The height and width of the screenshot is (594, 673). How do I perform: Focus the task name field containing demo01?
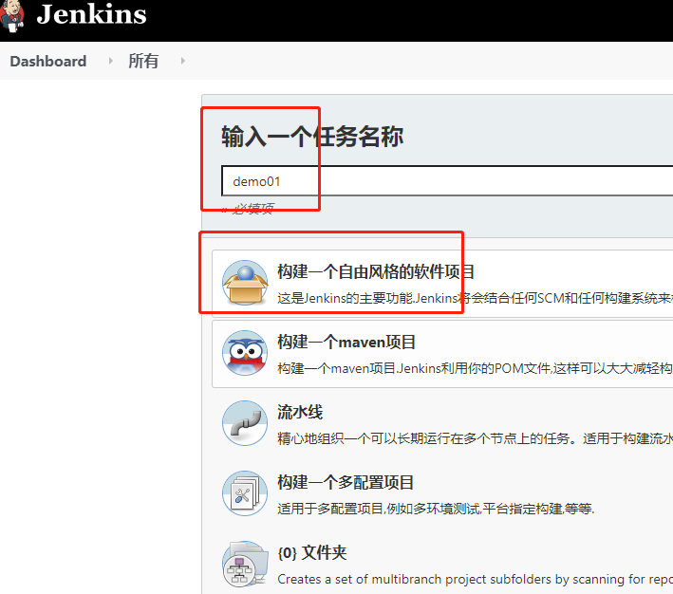(447, 180)
